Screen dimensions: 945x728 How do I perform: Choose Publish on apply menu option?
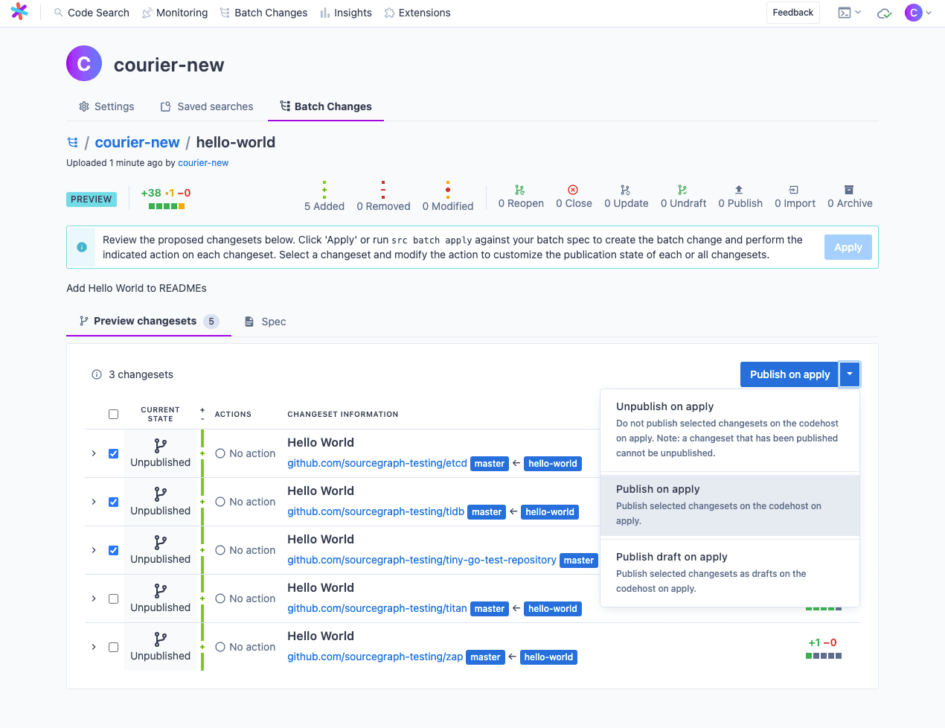730,505
